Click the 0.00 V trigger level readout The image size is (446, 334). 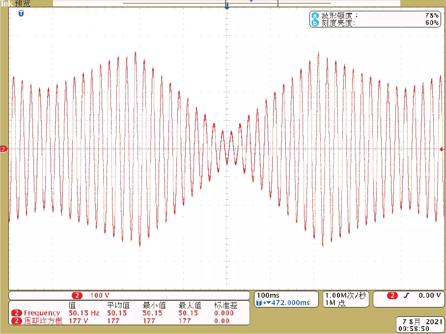[429, 296]
